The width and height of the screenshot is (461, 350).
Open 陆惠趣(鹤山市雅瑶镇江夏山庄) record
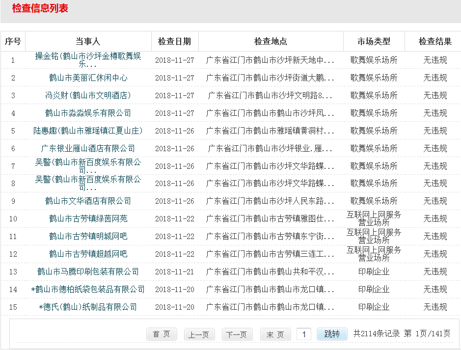(88, 131)
